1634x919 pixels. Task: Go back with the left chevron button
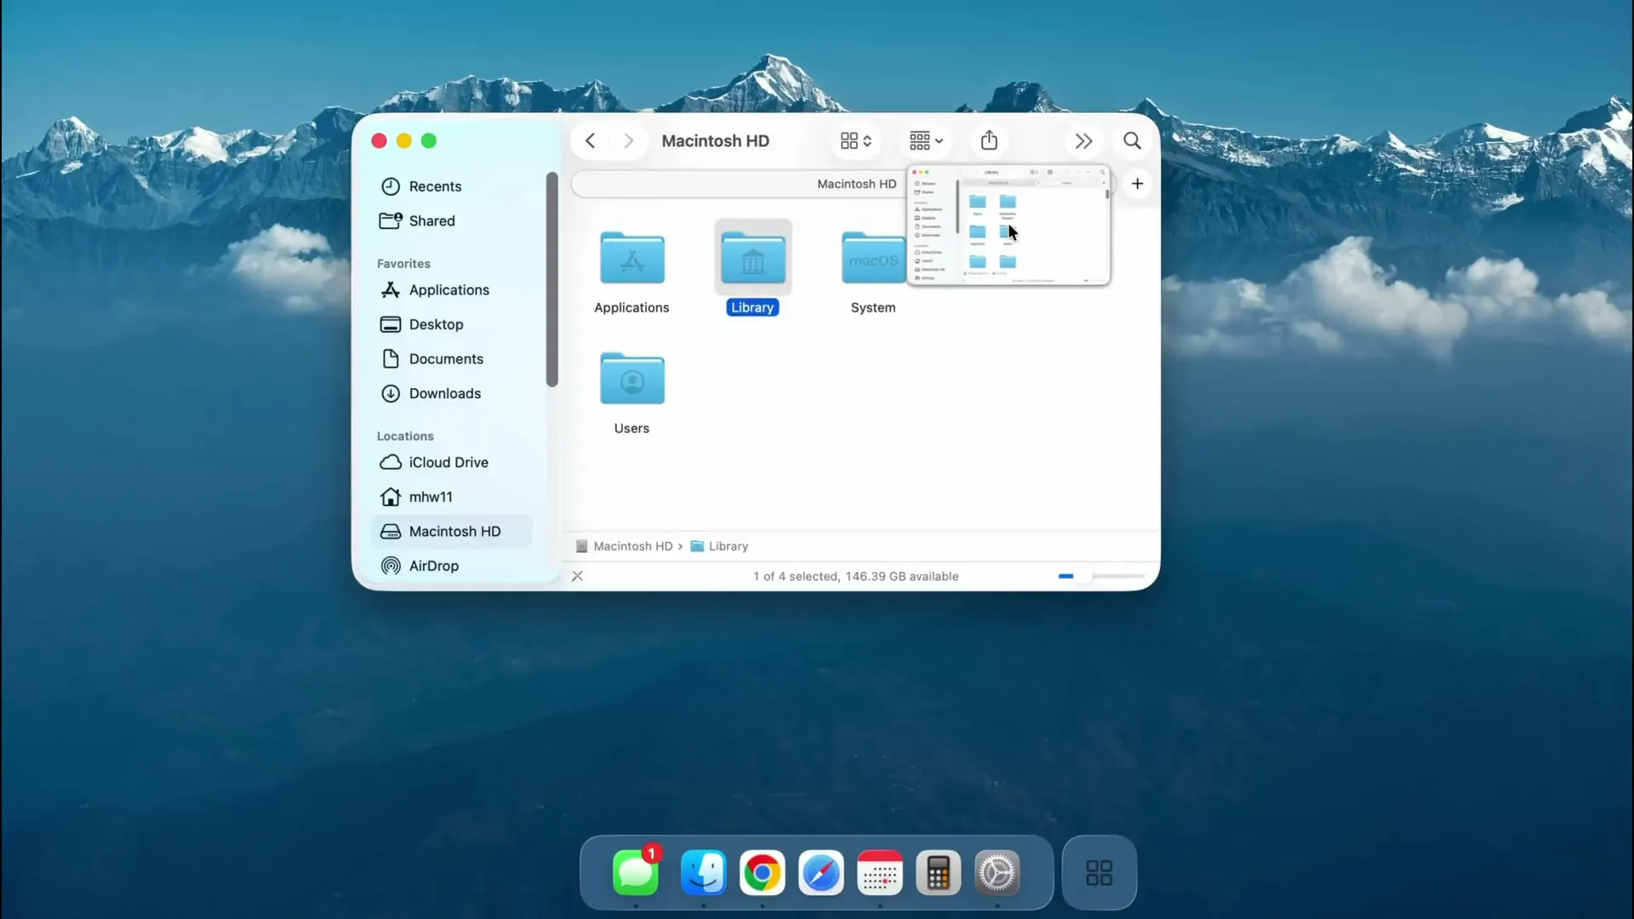[590, 140]
